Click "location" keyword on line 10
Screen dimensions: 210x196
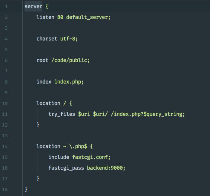48,103
